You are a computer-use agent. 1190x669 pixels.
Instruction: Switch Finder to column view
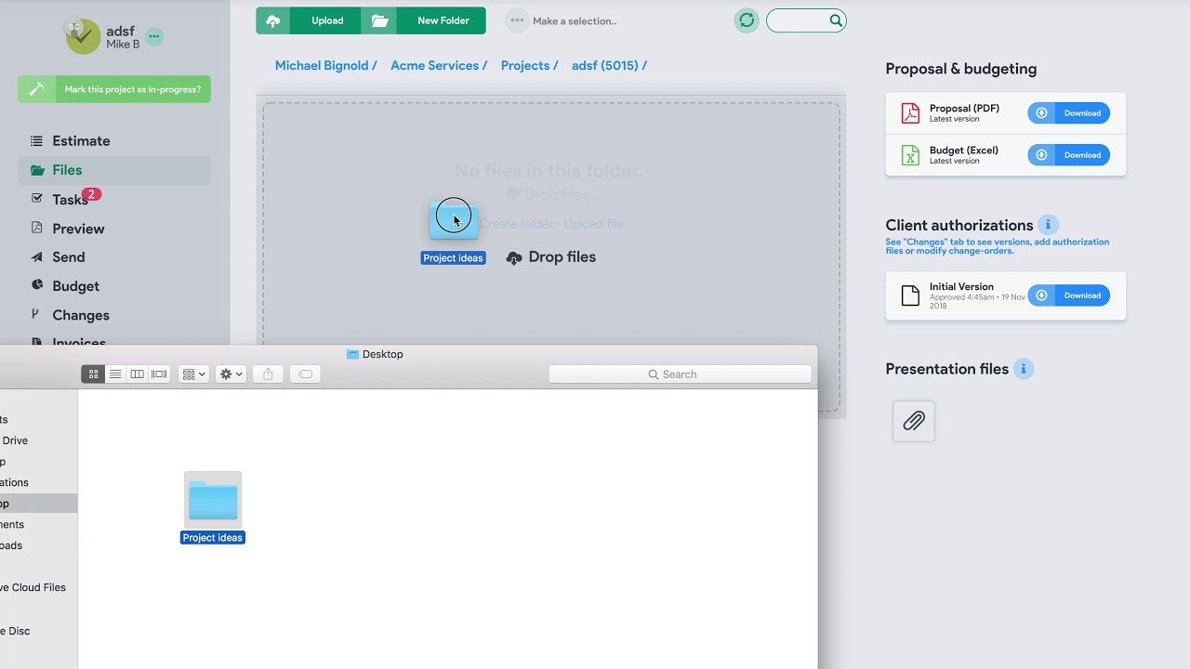click(x=137, y=374)
